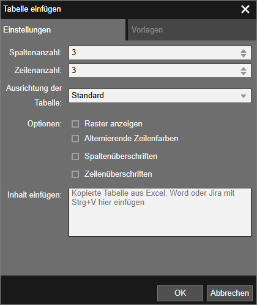The width and height of the screenshot is (257, 305).
Task: Close the Tabelle einfügen dialog
Action: 245,9
